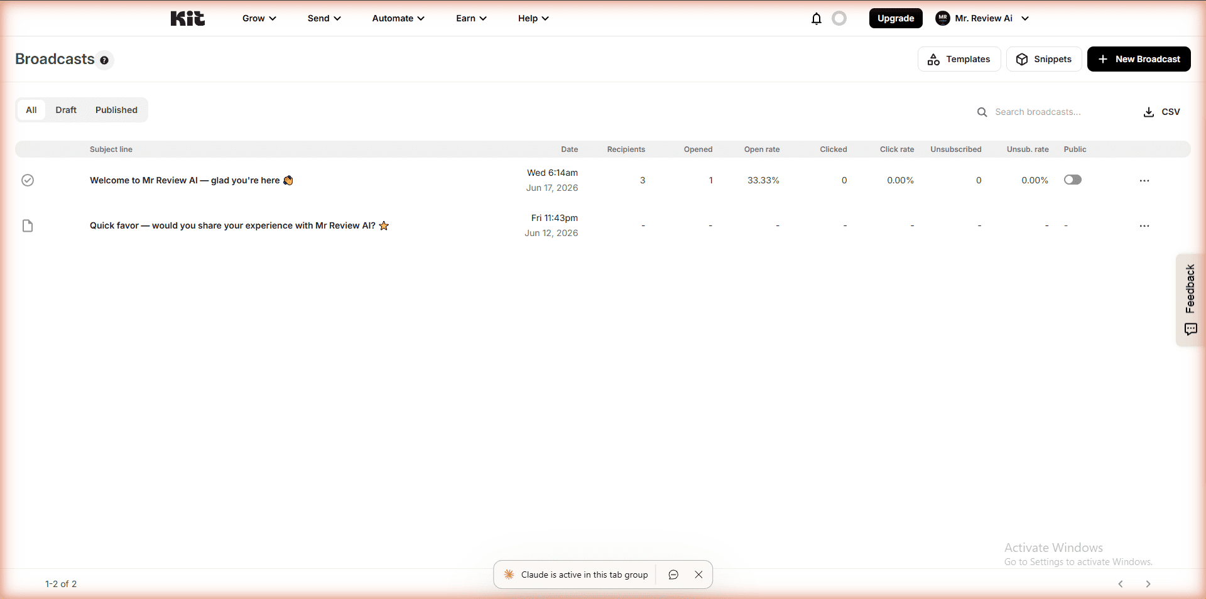The height and width of the screenshot is (599, 1206).
Task: Click the Click rate column header
Action: click(x=896, y=149)
